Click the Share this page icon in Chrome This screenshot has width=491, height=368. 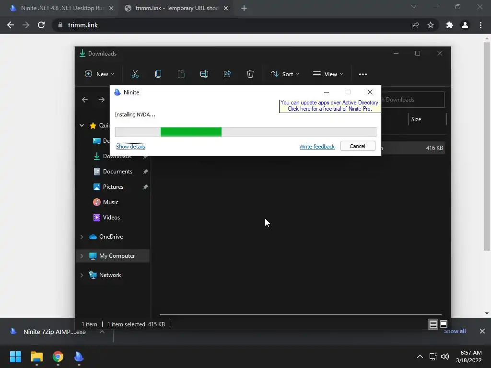[415, 25]
